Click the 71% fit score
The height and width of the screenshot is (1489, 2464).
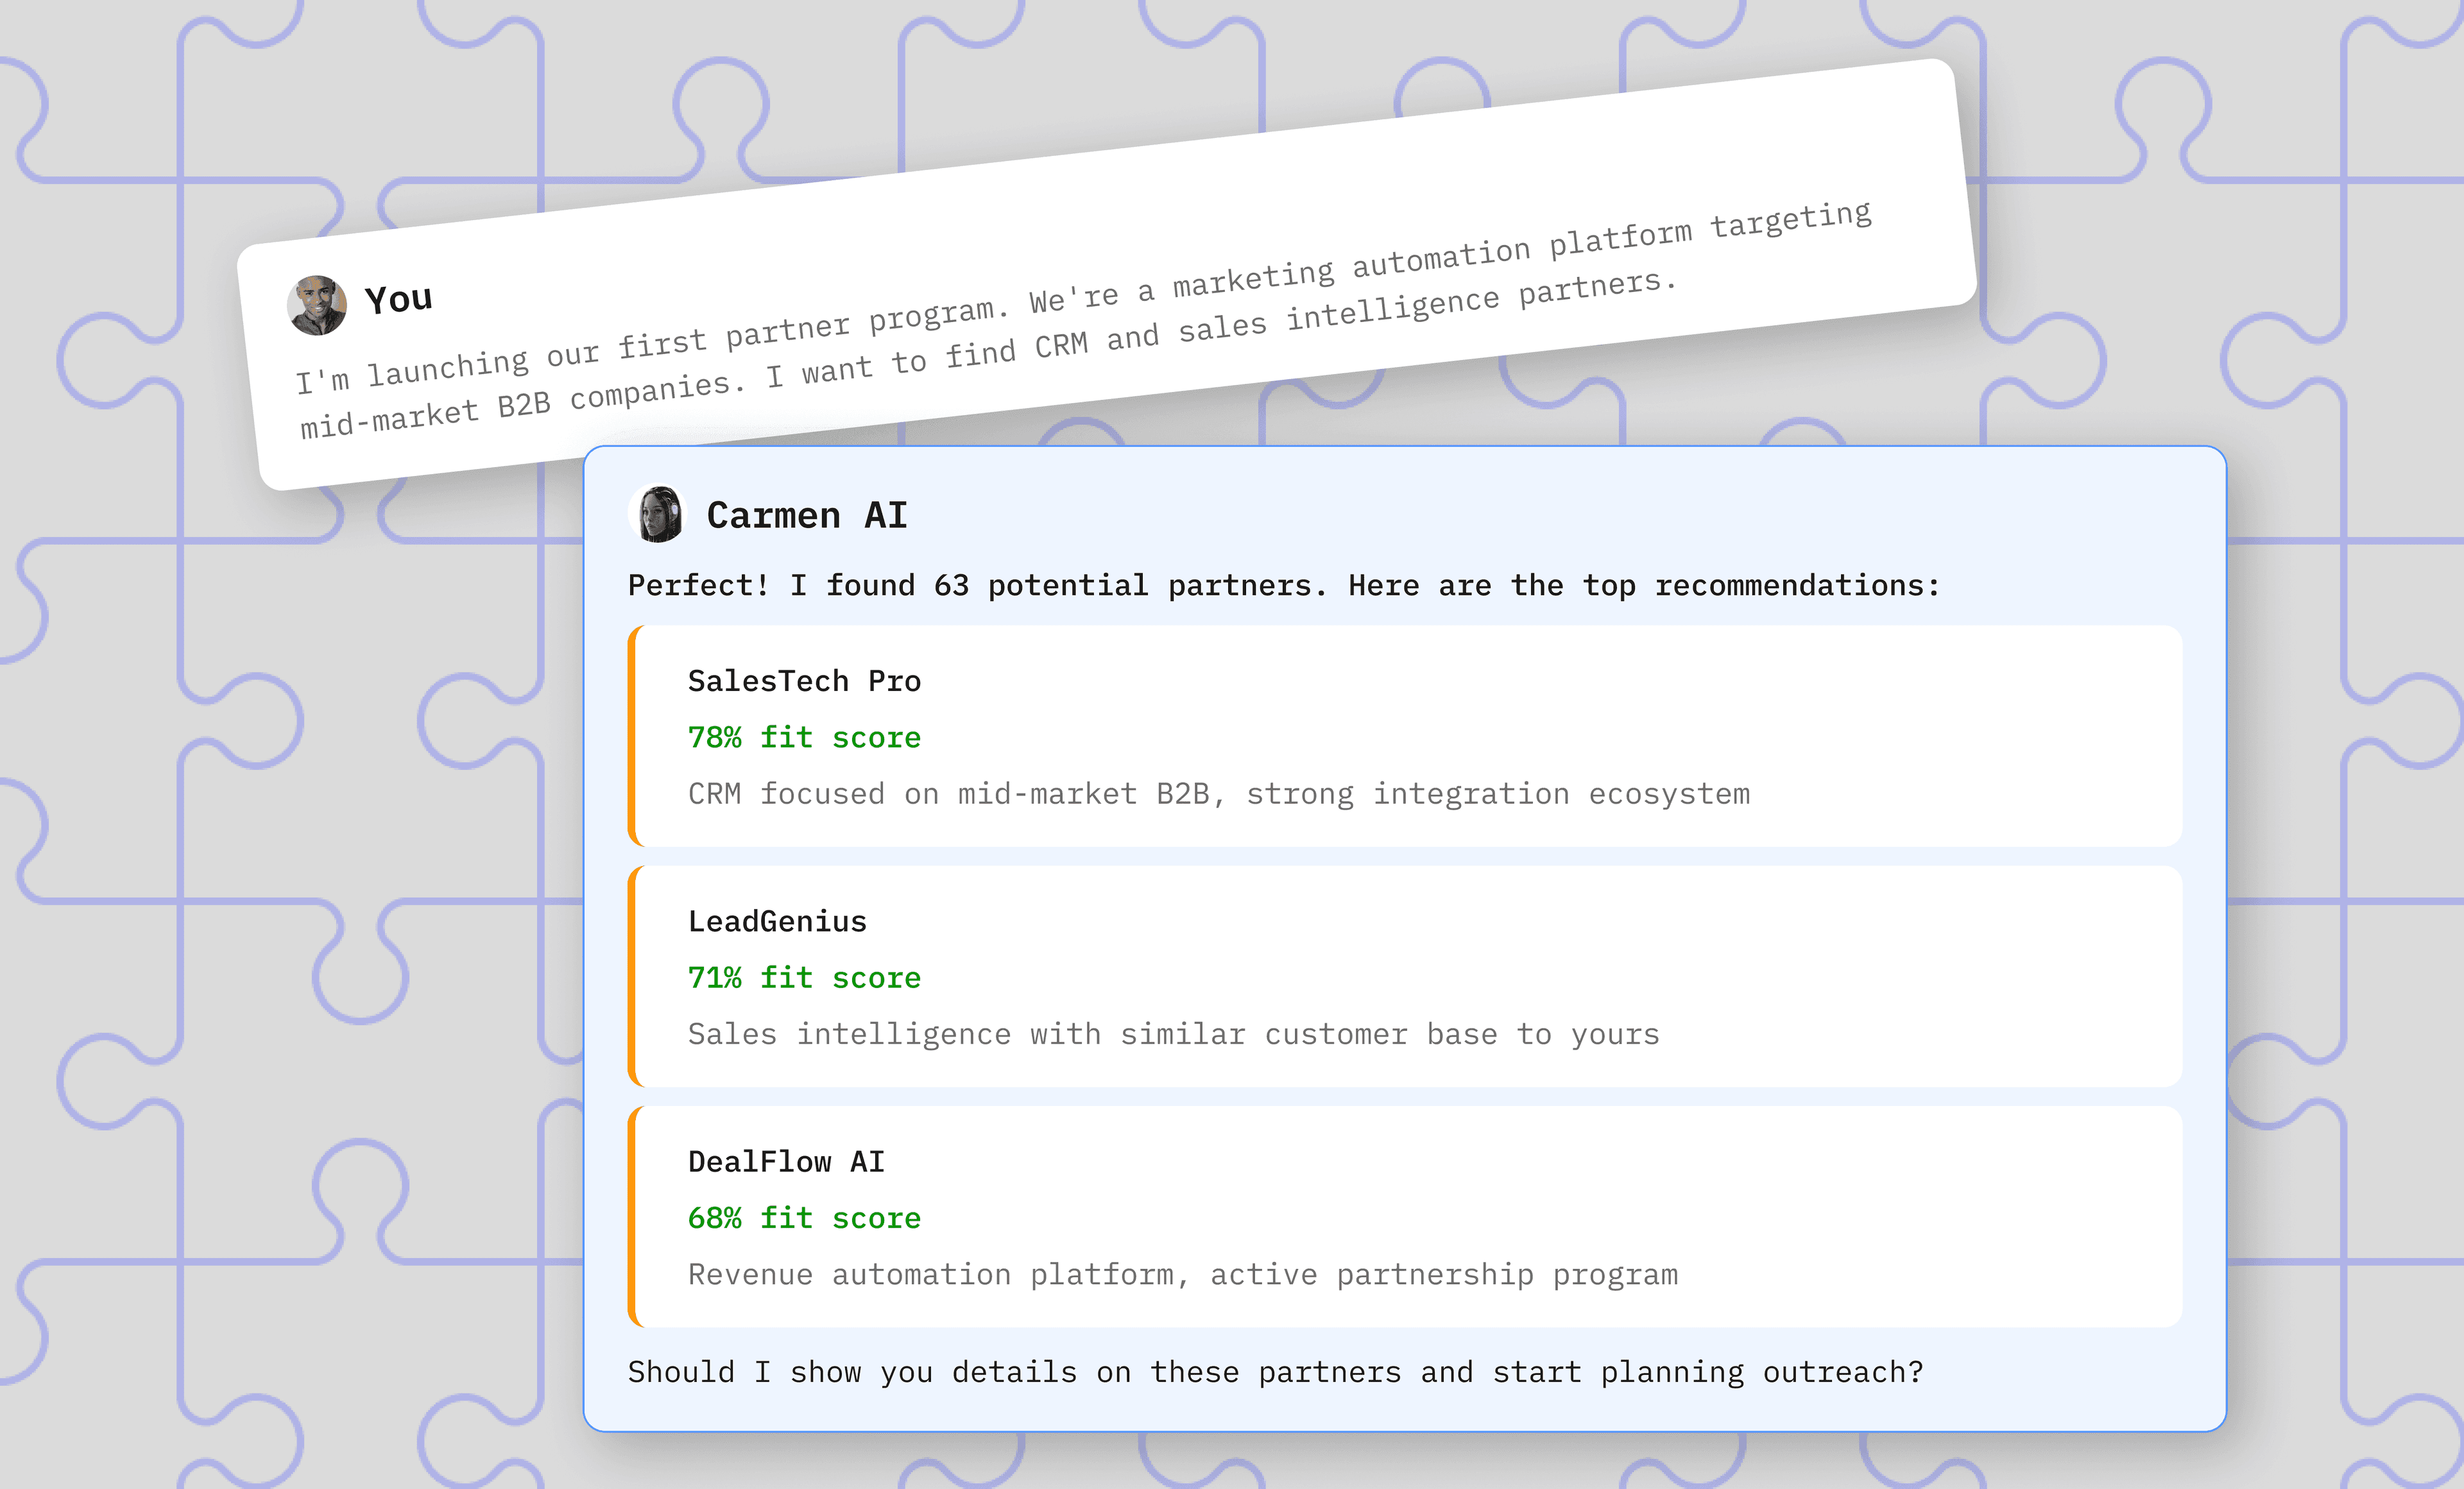804,977
